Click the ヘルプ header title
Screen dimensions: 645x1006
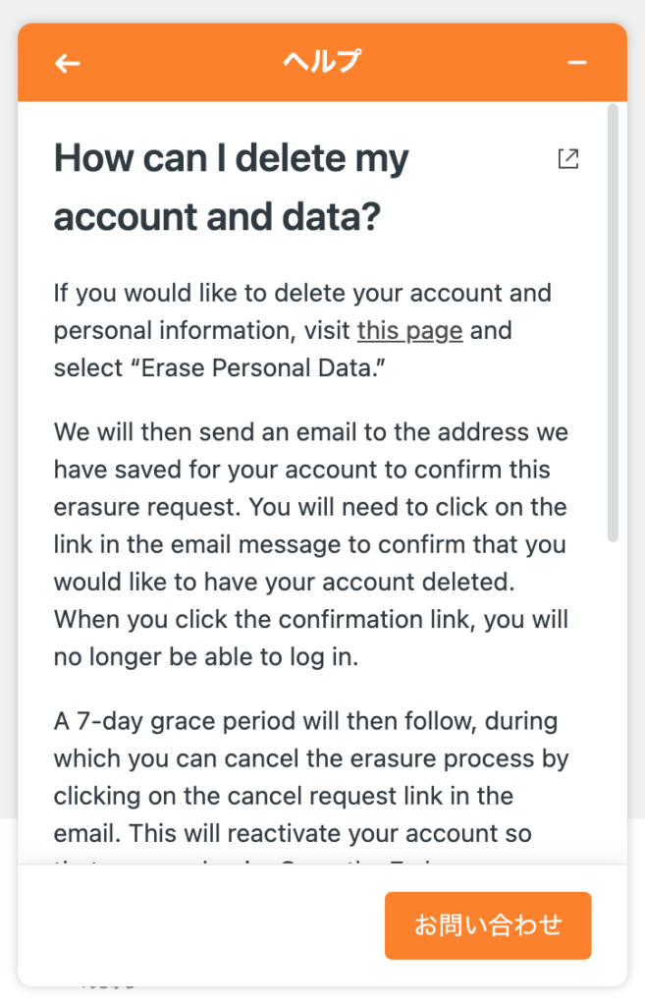322,62
